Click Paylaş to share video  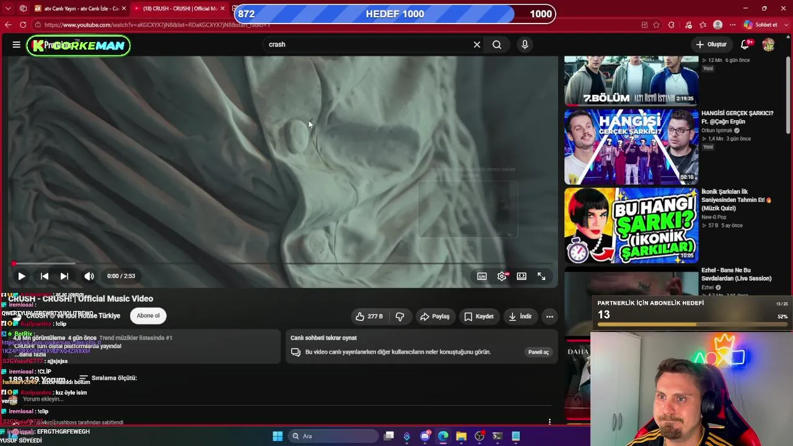click(435, 317)
